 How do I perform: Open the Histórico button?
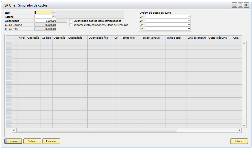239,141
